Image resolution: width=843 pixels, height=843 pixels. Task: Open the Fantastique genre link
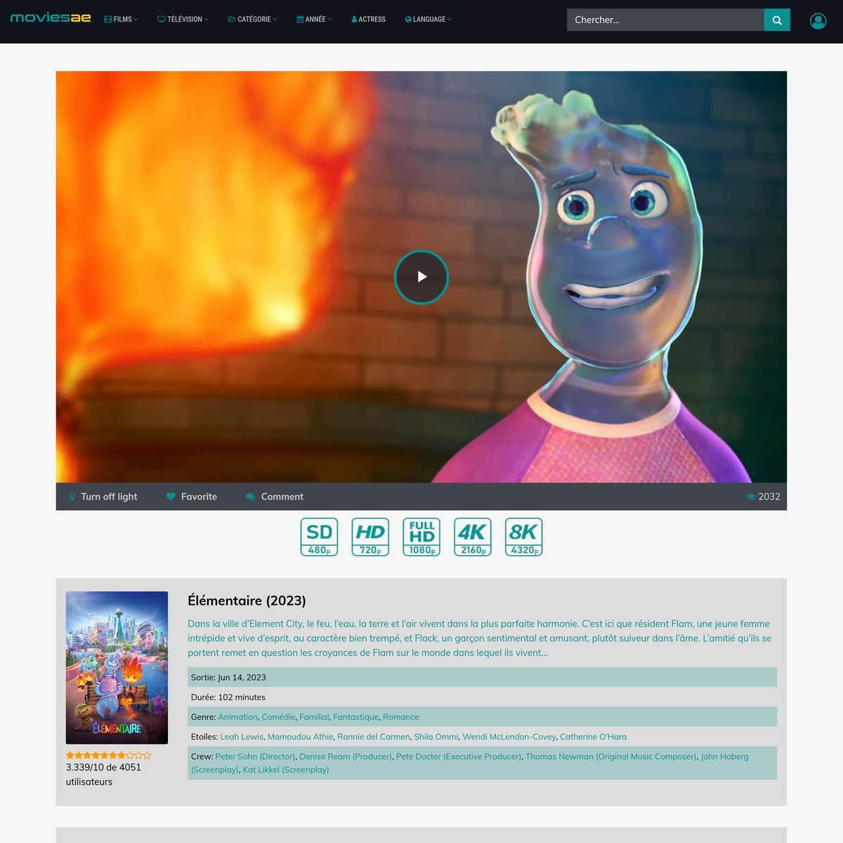[355, 717]
